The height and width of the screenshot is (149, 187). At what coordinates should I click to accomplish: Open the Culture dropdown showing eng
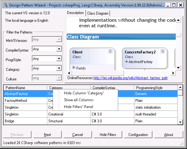click(59, 78)
